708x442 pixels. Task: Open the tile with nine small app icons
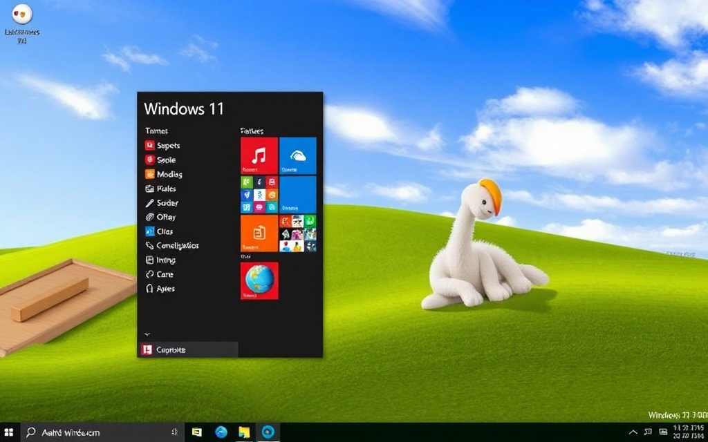(x=259, y=194)
